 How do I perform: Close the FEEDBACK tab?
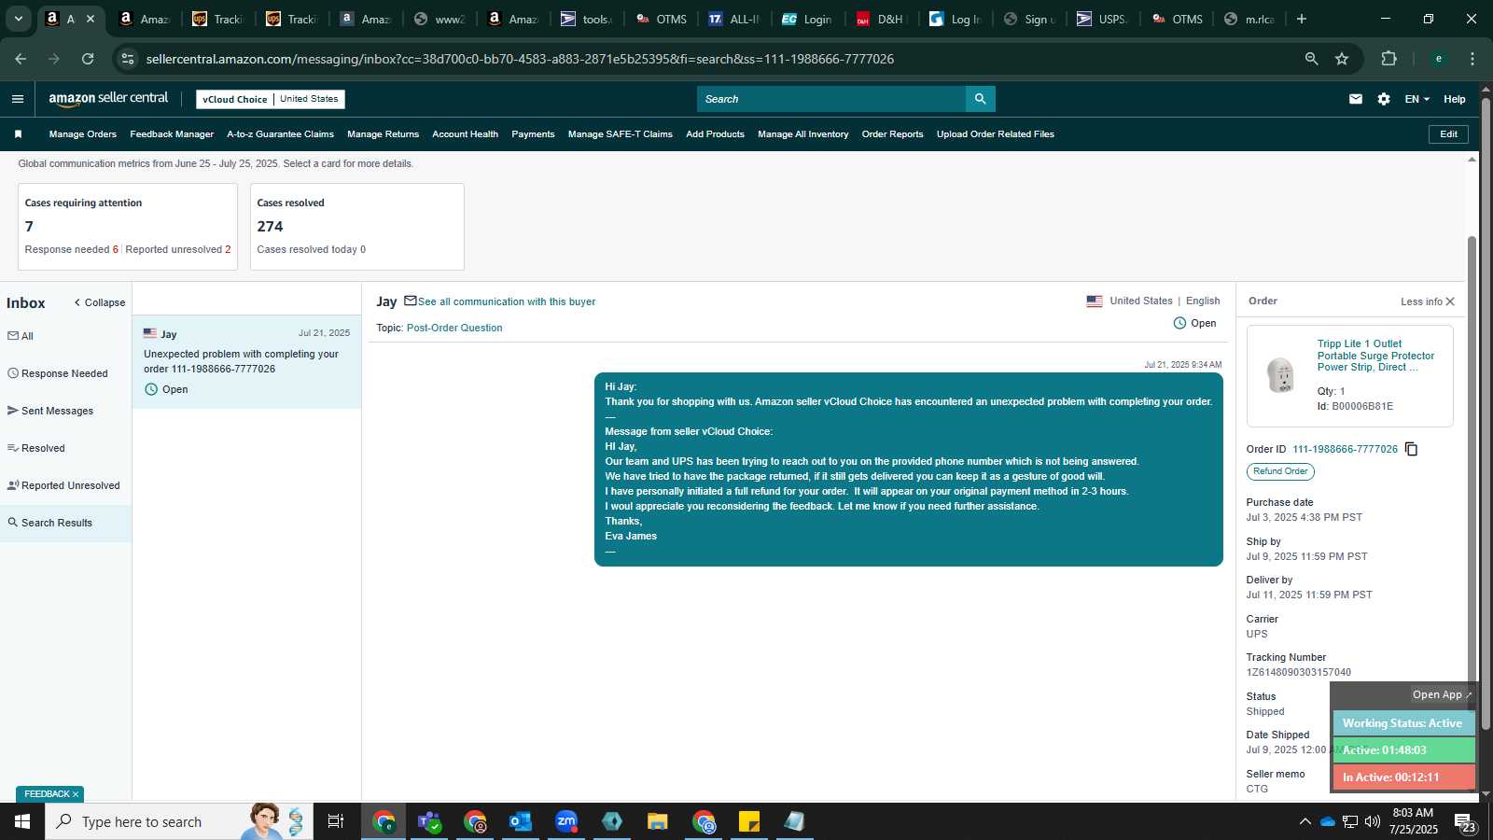[76, 794]
